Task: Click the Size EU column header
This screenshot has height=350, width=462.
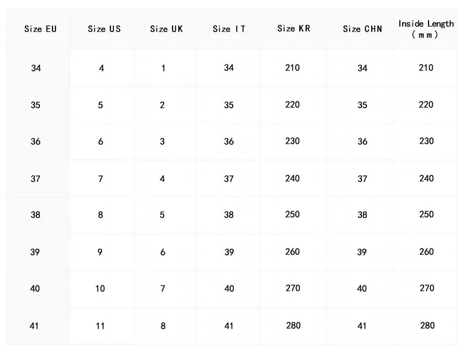Action: (x=40, y=29)
